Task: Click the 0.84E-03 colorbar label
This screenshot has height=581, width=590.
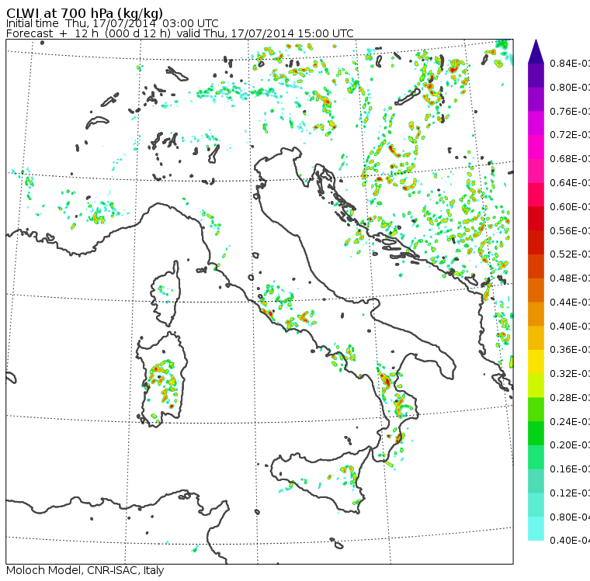Action: pyautogui.click(x=570, y=64)
